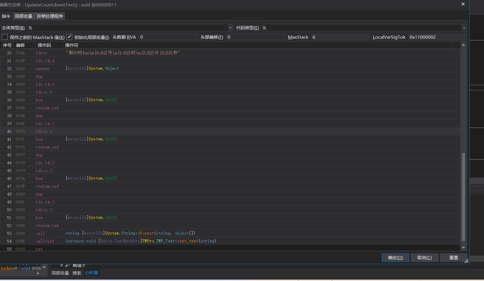Select the dup opcode at offset 0065
This screenshot has height=281, width=484.
pos(39,76)
